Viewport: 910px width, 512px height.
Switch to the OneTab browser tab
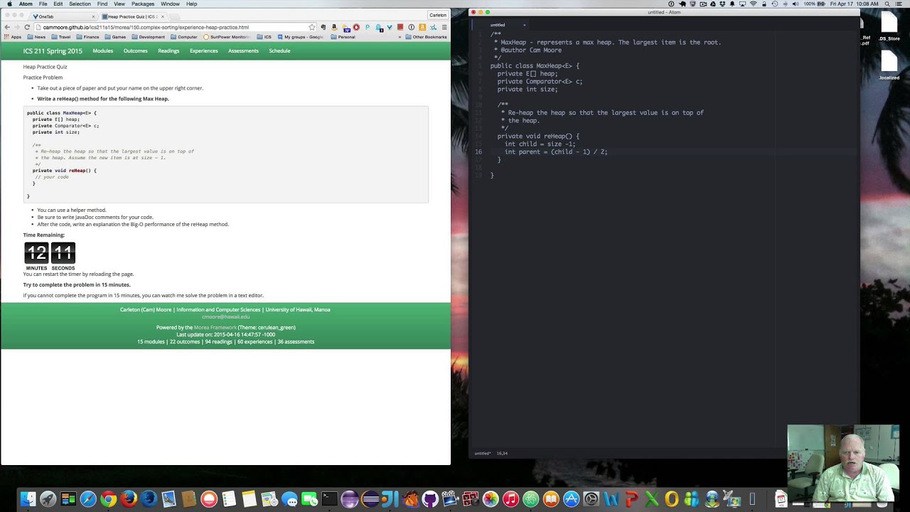pos(64,16)
